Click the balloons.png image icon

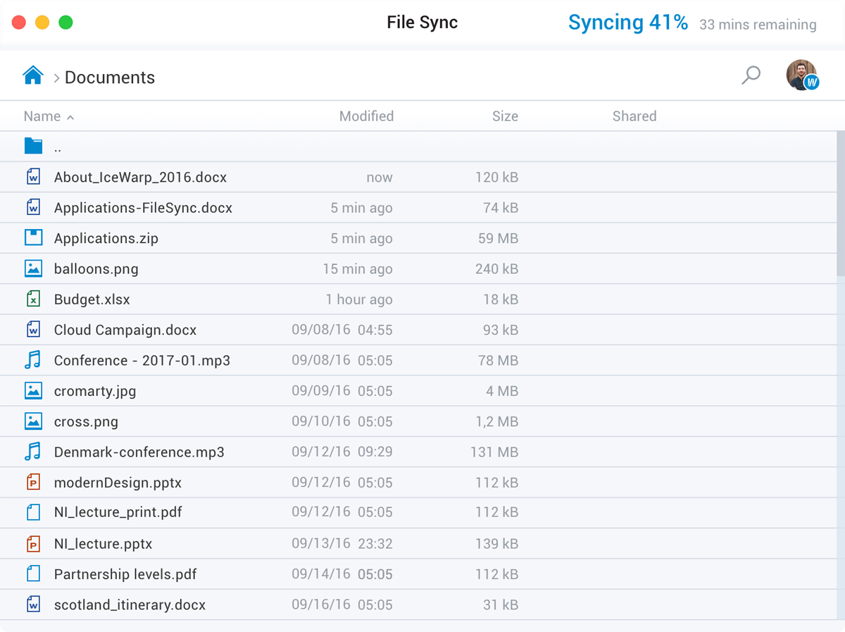(33, 268)
